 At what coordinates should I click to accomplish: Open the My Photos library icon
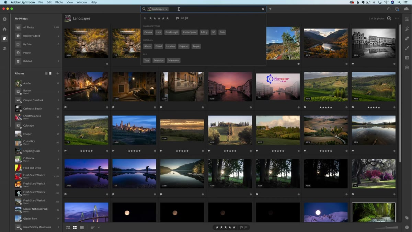(4, 39)
